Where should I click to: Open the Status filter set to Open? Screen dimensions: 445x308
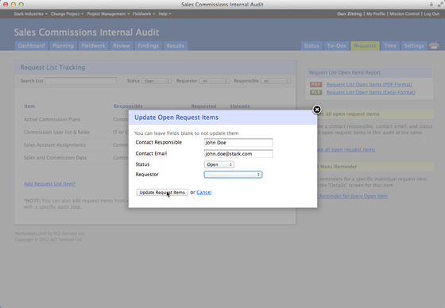point(157,81)
